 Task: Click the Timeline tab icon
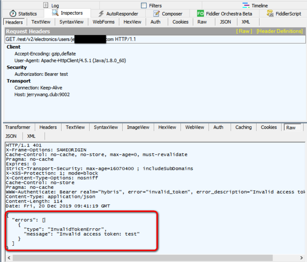tap(246, 5)
